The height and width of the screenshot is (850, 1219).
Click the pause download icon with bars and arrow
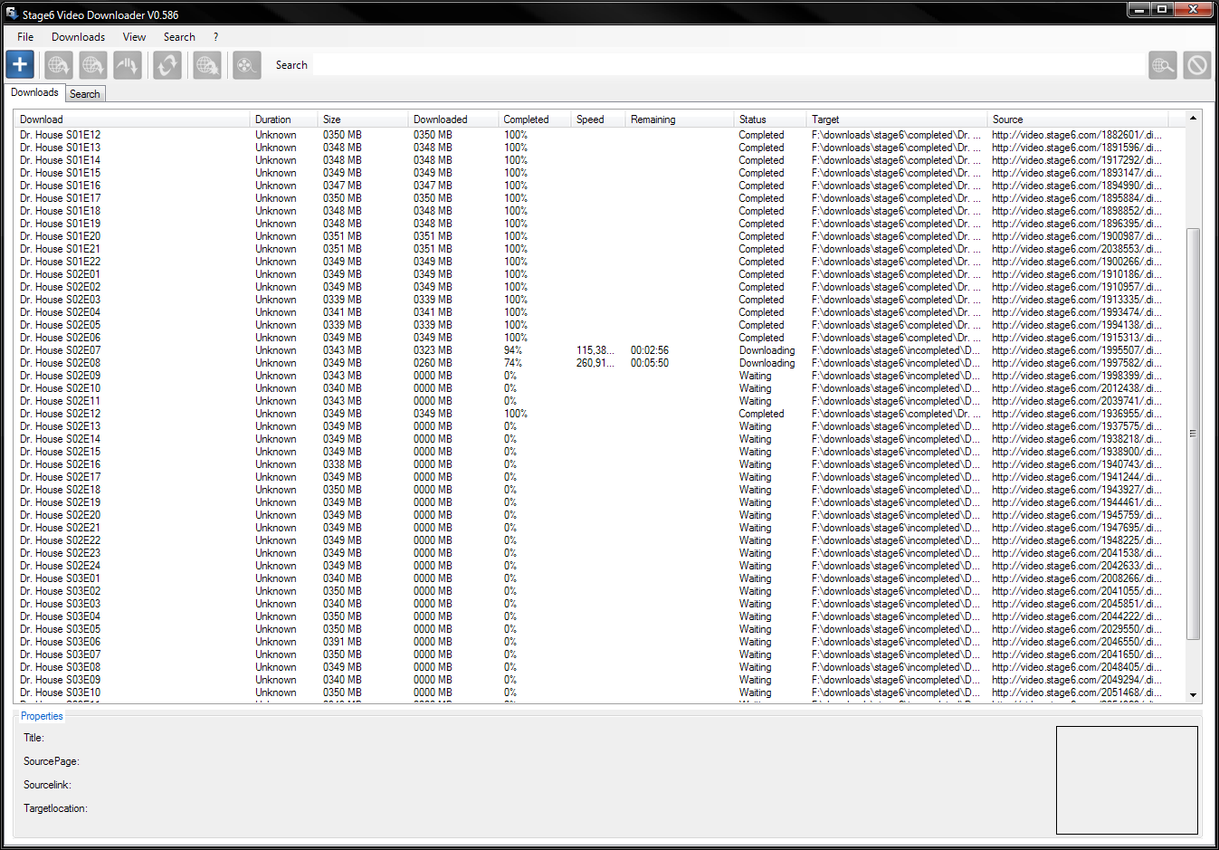(128, 65)
